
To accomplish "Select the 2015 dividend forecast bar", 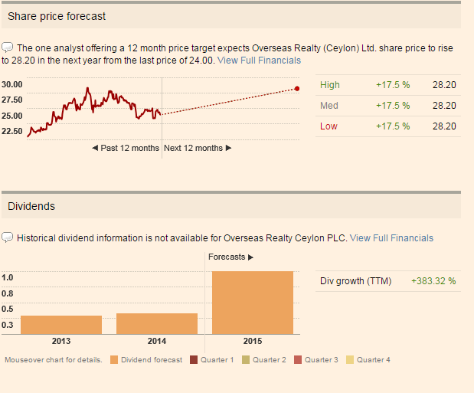I will click(x=253, y=303).
